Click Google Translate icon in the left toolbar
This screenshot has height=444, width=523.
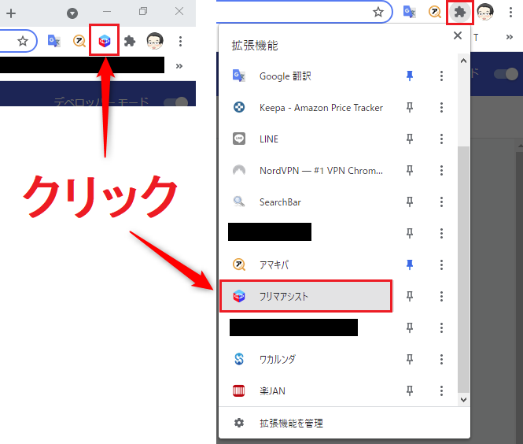54,41
